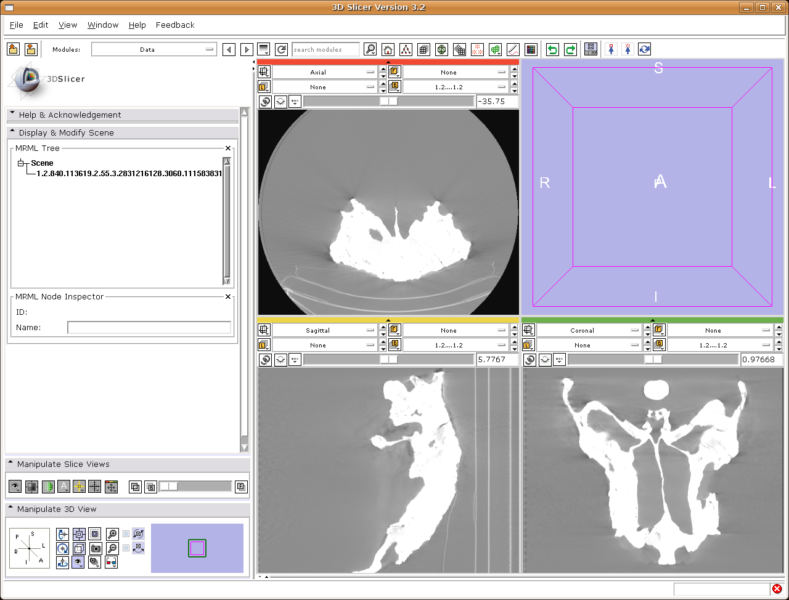Click the load scene icon in toolbar
The height and width of the screenshot is (600, 789).
point(14,49)
